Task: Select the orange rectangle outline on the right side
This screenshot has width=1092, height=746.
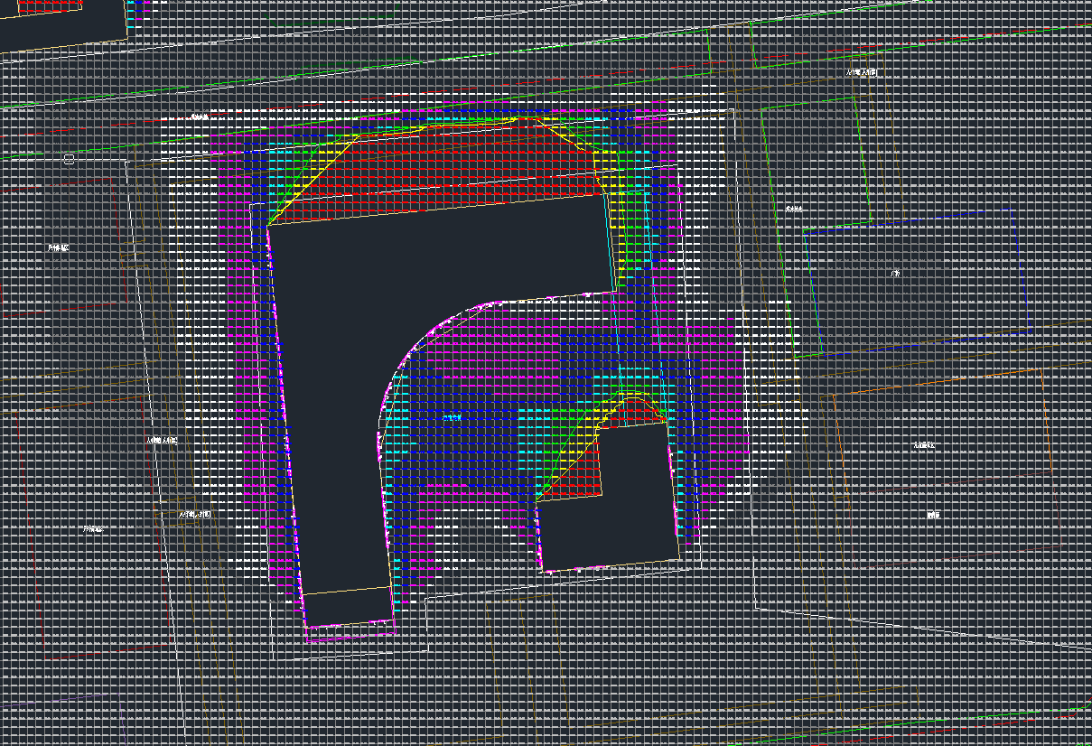Action: (x=1048, y=452)
